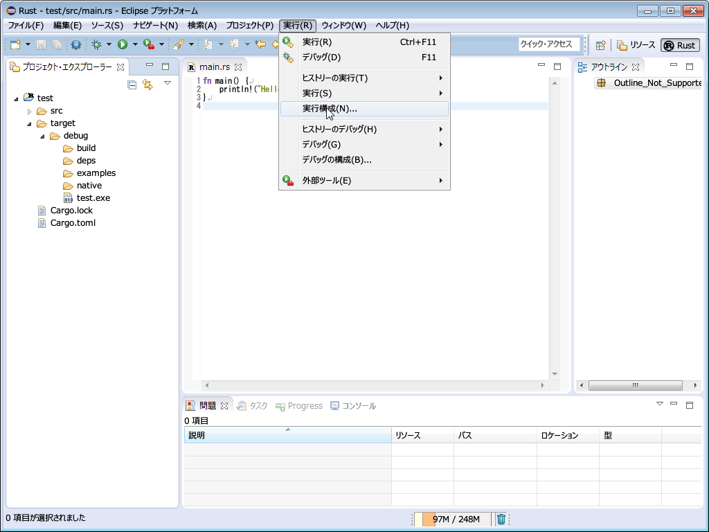This screenshot has height=532, width=709.
Task: Open the Run toolbar dropdown arrow
Action: click(135, 44)
